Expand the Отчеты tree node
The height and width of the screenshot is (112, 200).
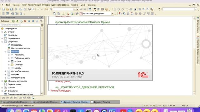tap(2, 88)
